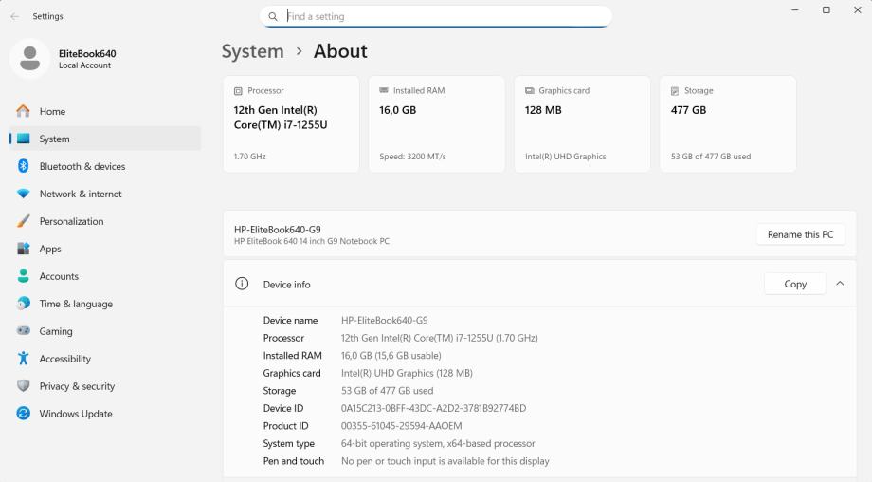The width and height of the screenshot is (872, 482).
Task: Click the Network & internet wifi icon
Action: pyautogui.click(x=24, y=194)
